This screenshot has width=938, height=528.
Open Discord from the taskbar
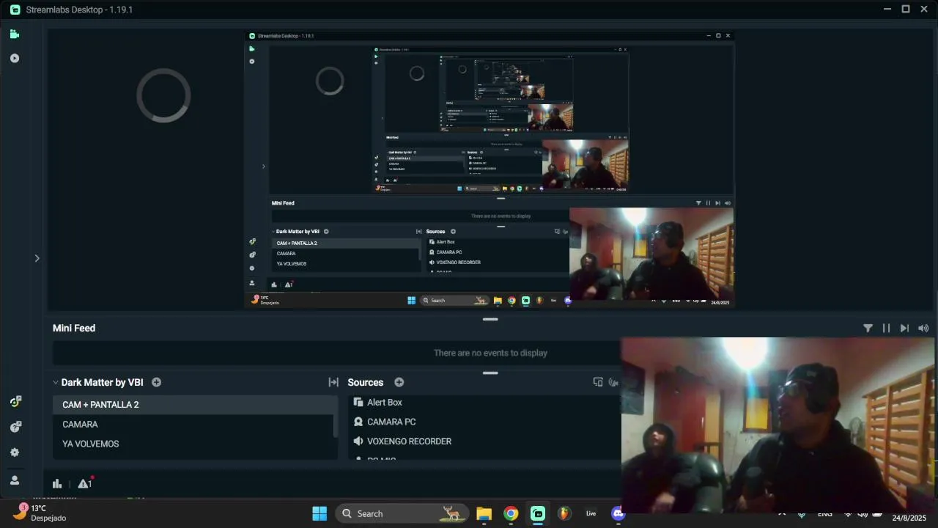coord(617,513)
